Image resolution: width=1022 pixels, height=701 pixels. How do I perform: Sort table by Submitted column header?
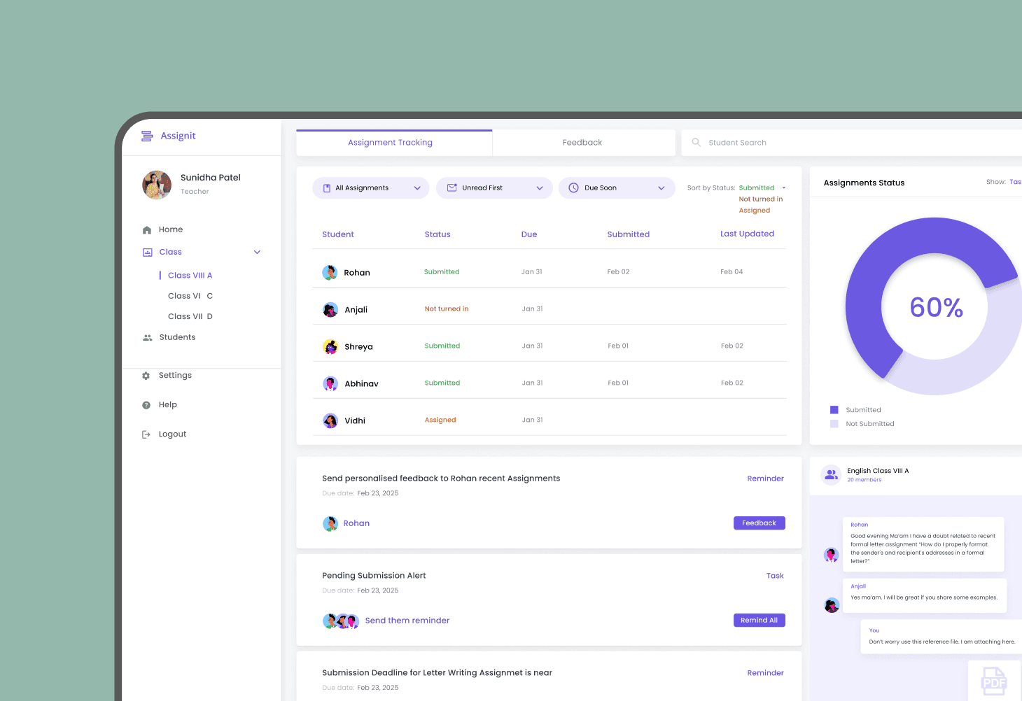[x=629, y=234]
